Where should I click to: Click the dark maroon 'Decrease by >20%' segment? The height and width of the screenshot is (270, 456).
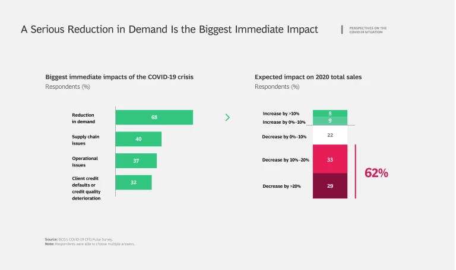point(330,186)
